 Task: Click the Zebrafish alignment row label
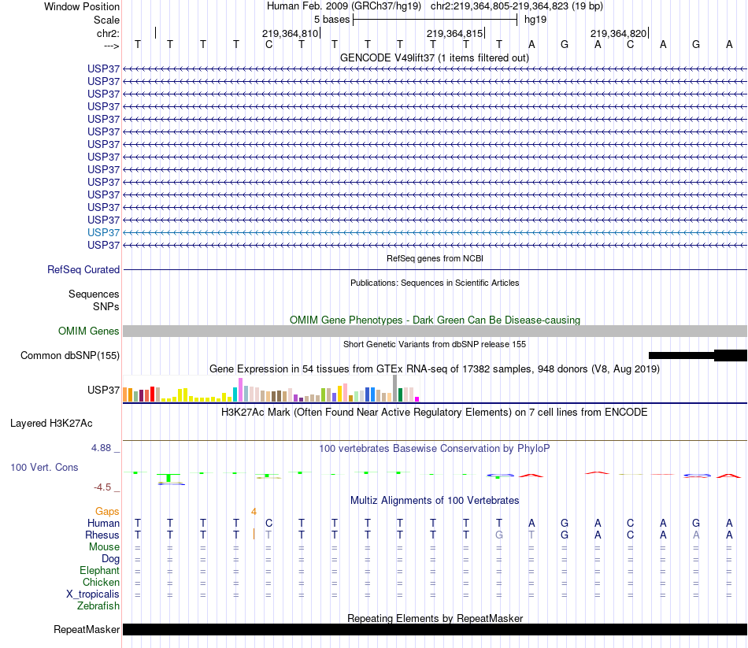(98, 605)
